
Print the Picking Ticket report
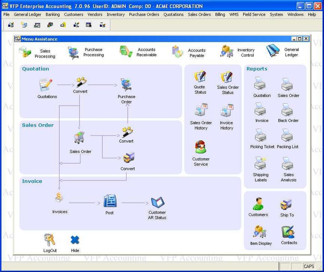(x=260, y=136)
